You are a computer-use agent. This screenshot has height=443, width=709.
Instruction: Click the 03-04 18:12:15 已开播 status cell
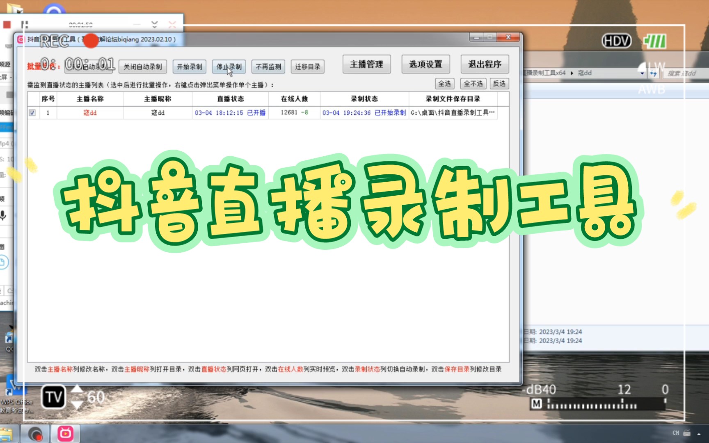[230, 113]
